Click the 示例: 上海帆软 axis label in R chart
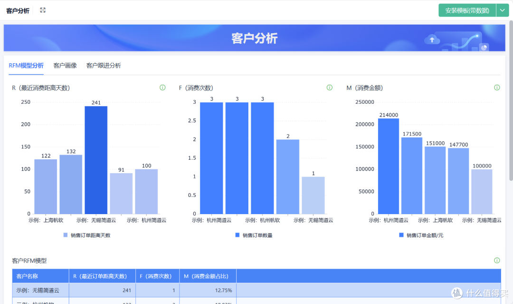The image size is (513, 304). 46,220
